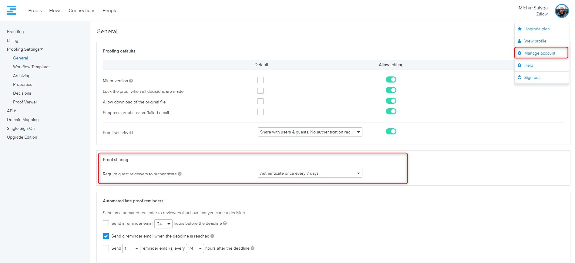Click help icon for deadline reached reminder

(x=212, y=236)
